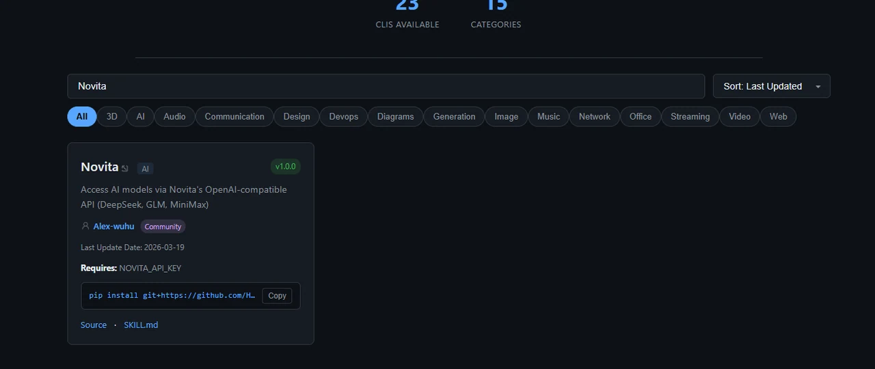
Task: Open the Alex-wuhu author profile link
Action: [x=114, y=227]
